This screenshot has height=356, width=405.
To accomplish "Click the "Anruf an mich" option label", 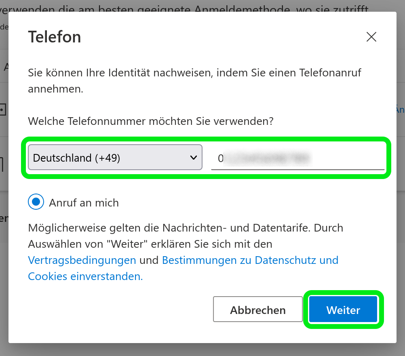I will coord(84,202).
